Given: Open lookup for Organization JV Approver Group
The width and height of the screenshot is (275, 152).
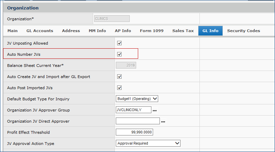Looking at the screenshot, I should pos(154,110).
